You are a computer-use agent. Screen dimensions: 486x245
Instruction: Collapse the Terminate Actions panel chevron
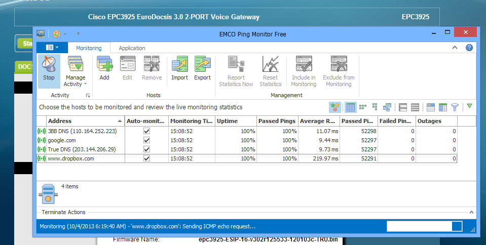[x=471, y=212]
